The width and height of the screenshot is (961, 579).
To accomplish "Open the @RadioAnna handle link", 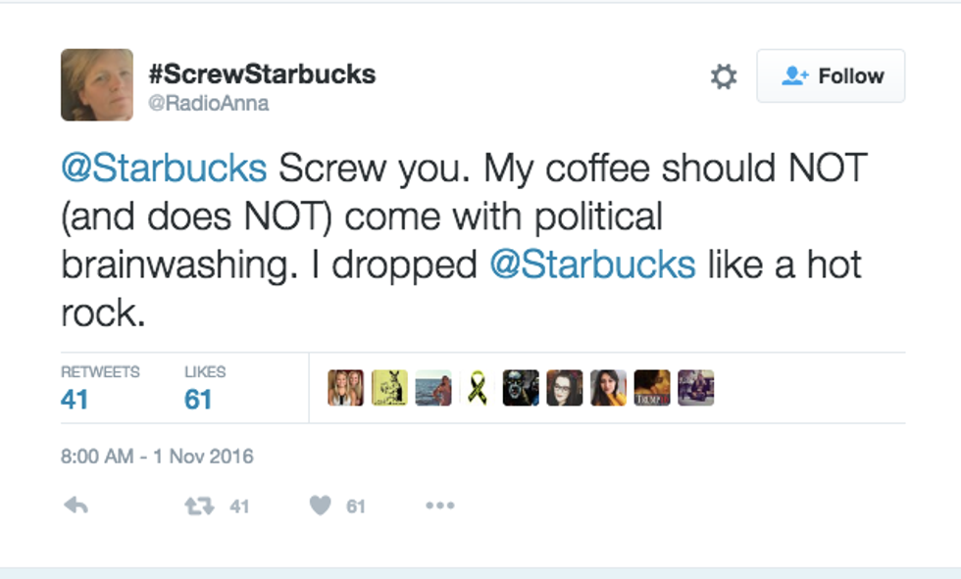I will 208,103.
